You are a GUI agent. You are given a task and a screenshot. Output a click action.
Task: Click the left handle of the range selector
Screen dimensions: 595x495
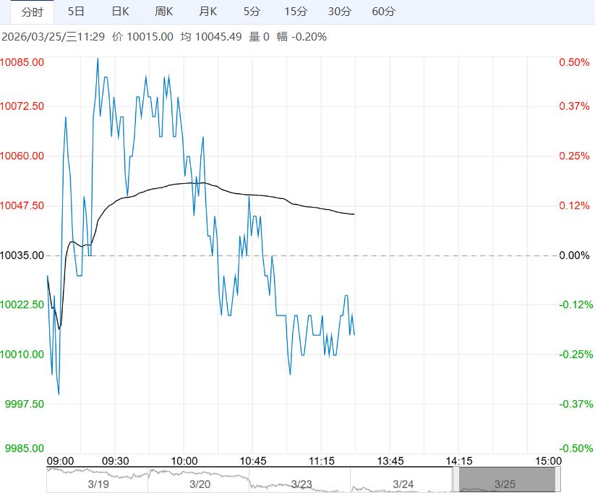pyautogui.click(x=456, y=481)
